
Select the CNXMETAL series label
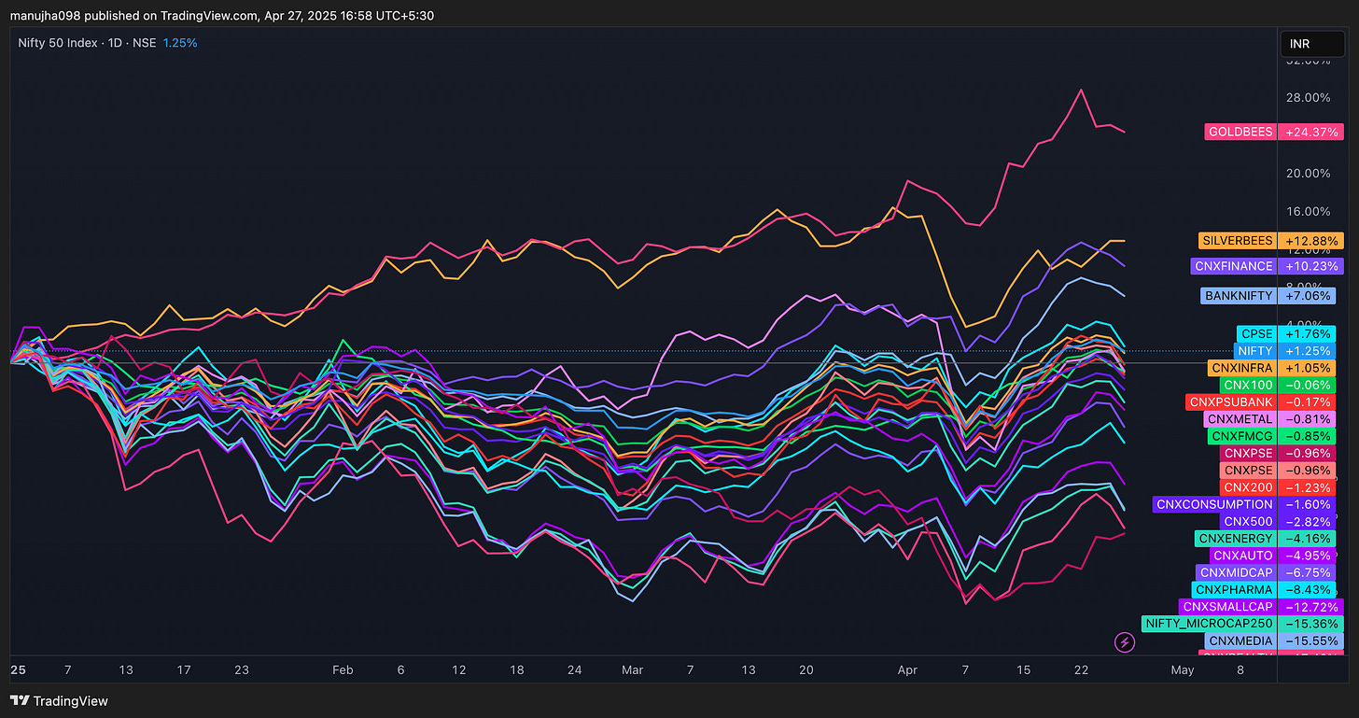tap(1240, 419)
